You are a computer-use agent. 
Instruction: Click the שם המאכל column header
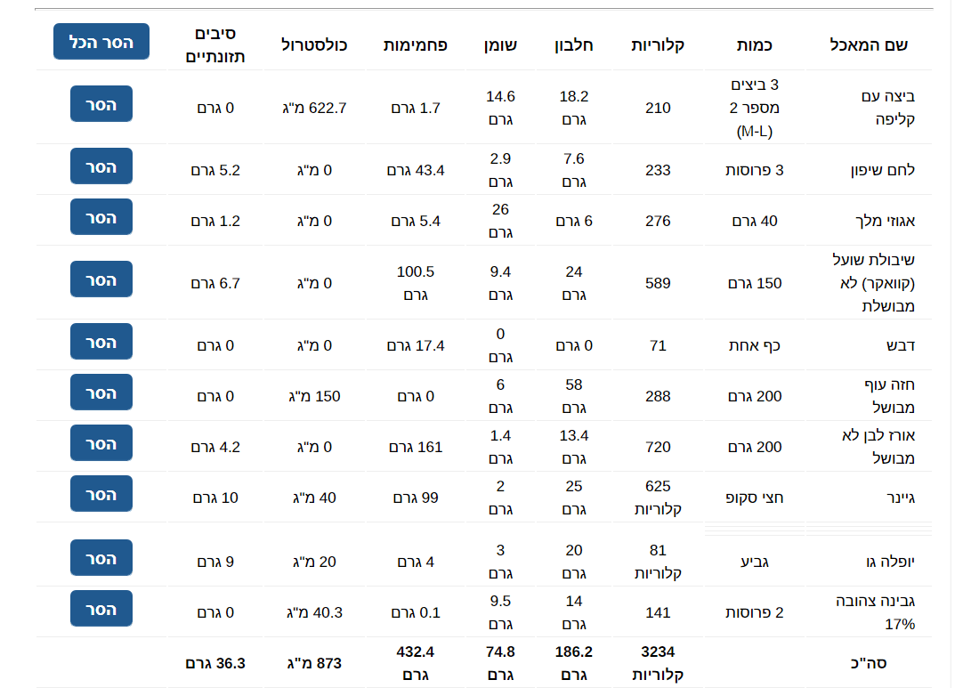coord(868,45)
